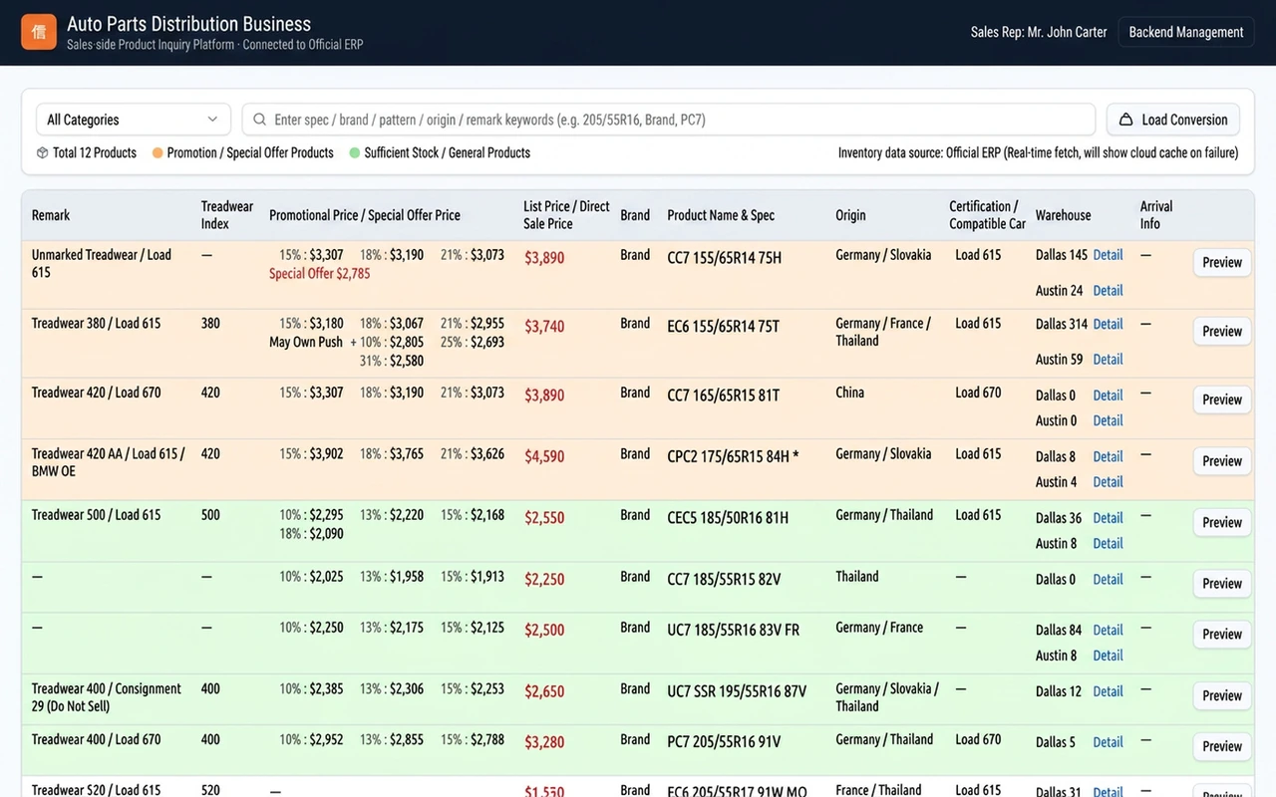The width and height of the screenshot is (1276, 797).
Task: Preview the EC6 155/65R14 75T product
Action: click(x=1222, y=332)
